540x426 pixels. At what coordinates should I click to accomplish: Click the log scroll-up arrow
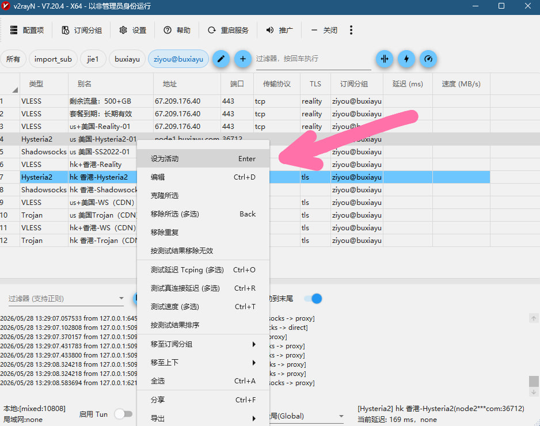[534, 318]
